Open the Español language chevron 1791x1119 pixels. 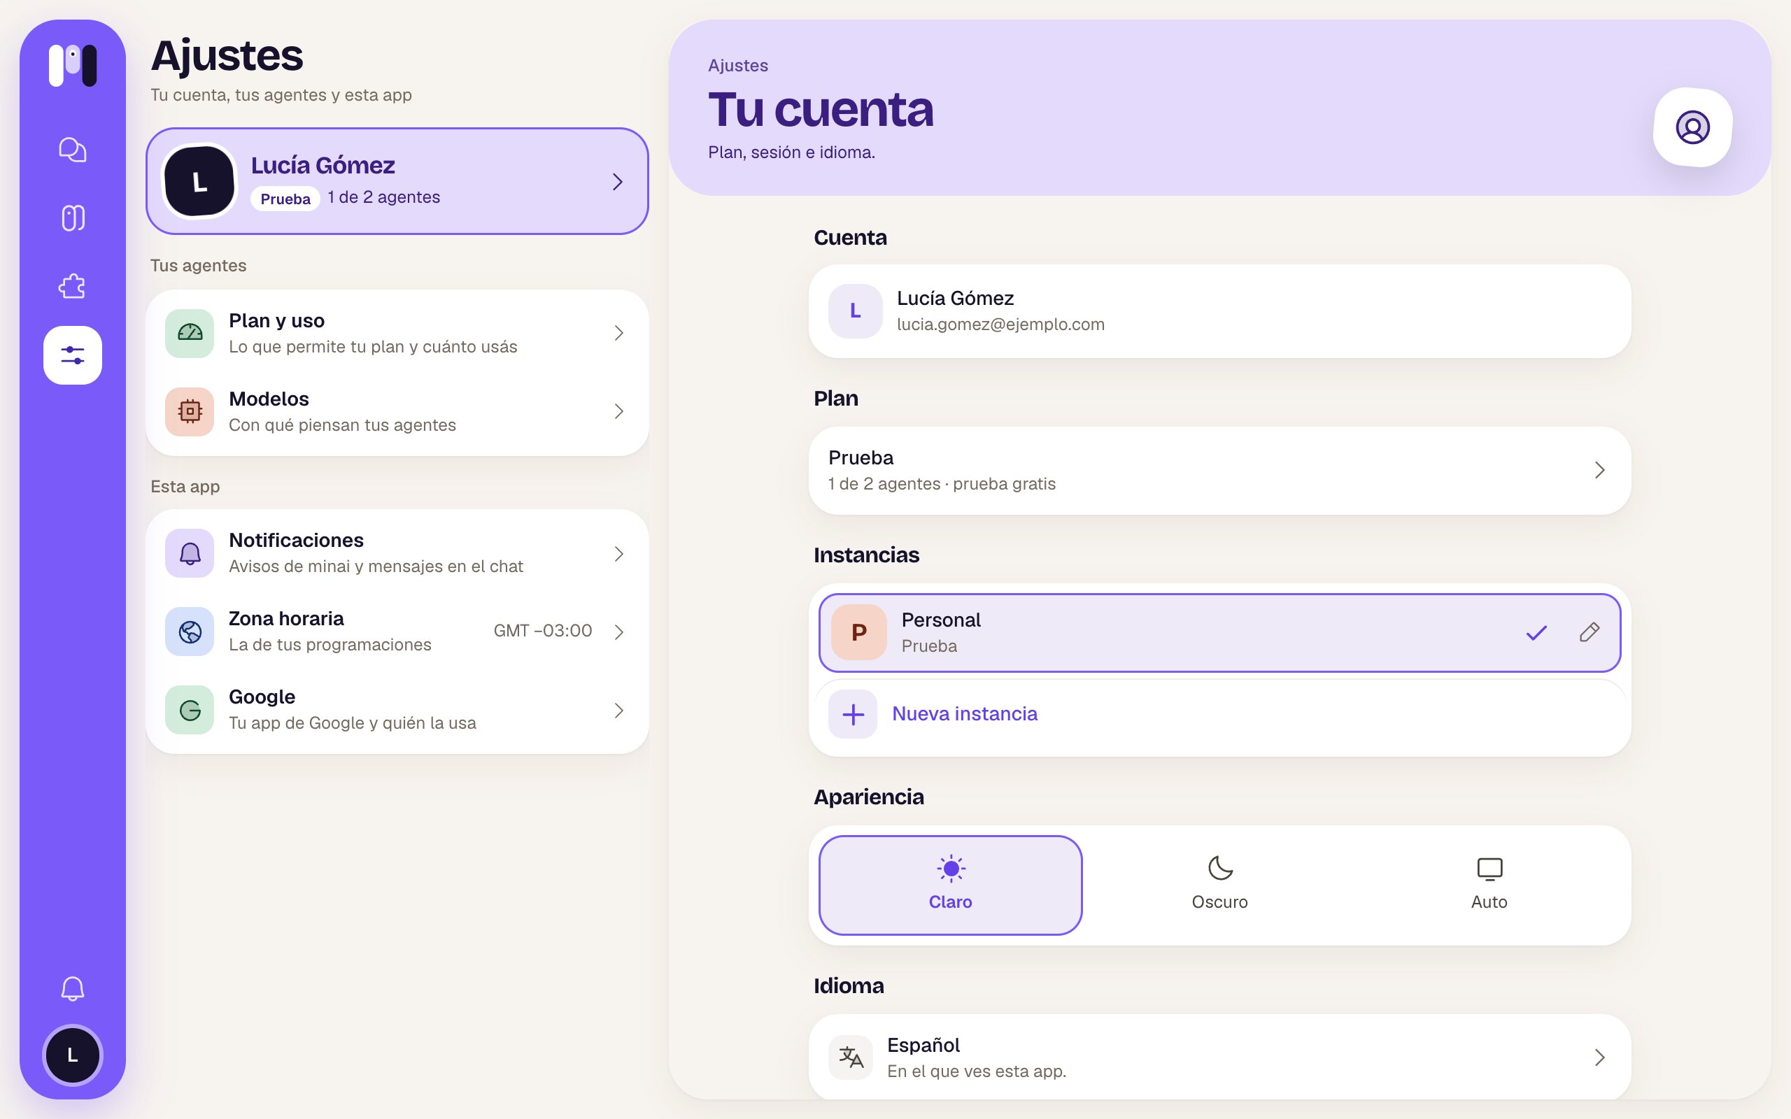pyautogui.click(x=1599, y=1057)
